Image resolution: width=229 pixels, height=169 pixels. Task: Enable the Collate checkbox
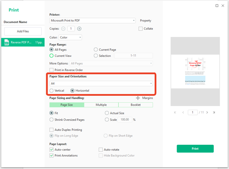141,29
